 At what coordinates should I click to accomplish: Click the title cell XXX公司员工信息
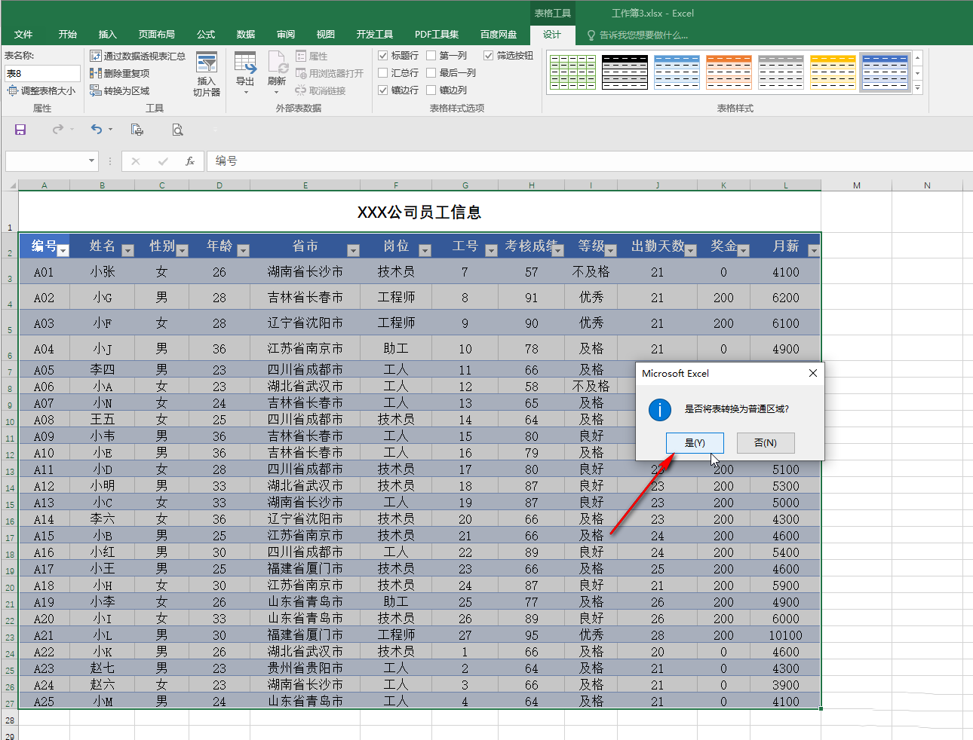click(419, 213)
